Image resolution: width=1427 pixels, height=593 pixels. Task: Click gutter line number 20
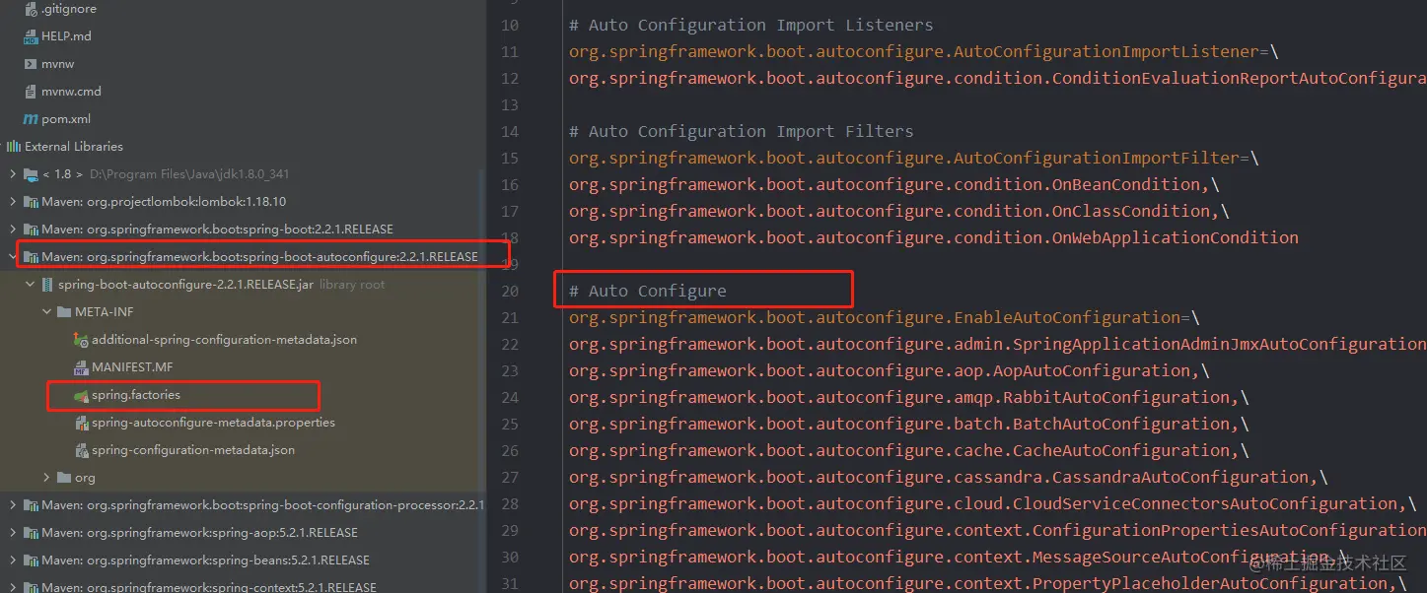point(509,292)
